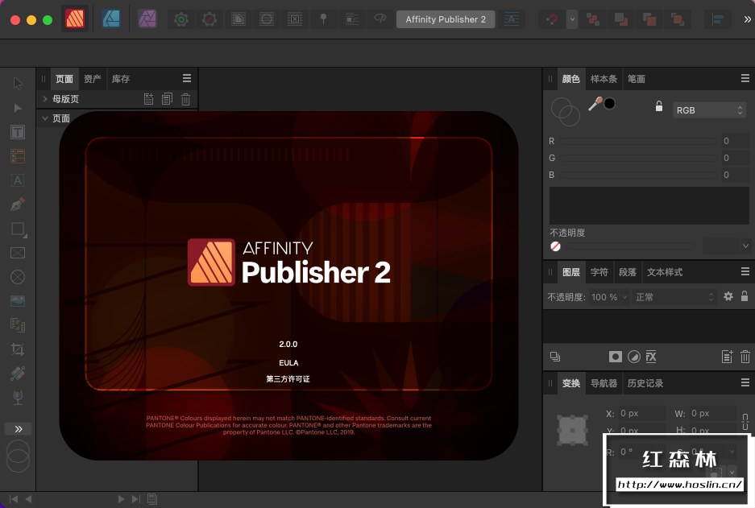Switch to the 资产 assets tab
Viewport: 755px width, 508px height.
[x=93, y=79]
